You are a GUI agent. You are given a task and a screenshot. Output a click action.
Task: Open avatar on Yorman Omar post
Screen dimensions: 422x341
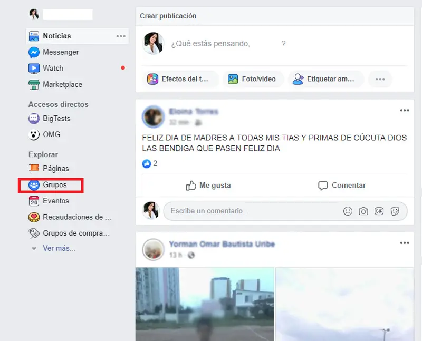point(153,250)
